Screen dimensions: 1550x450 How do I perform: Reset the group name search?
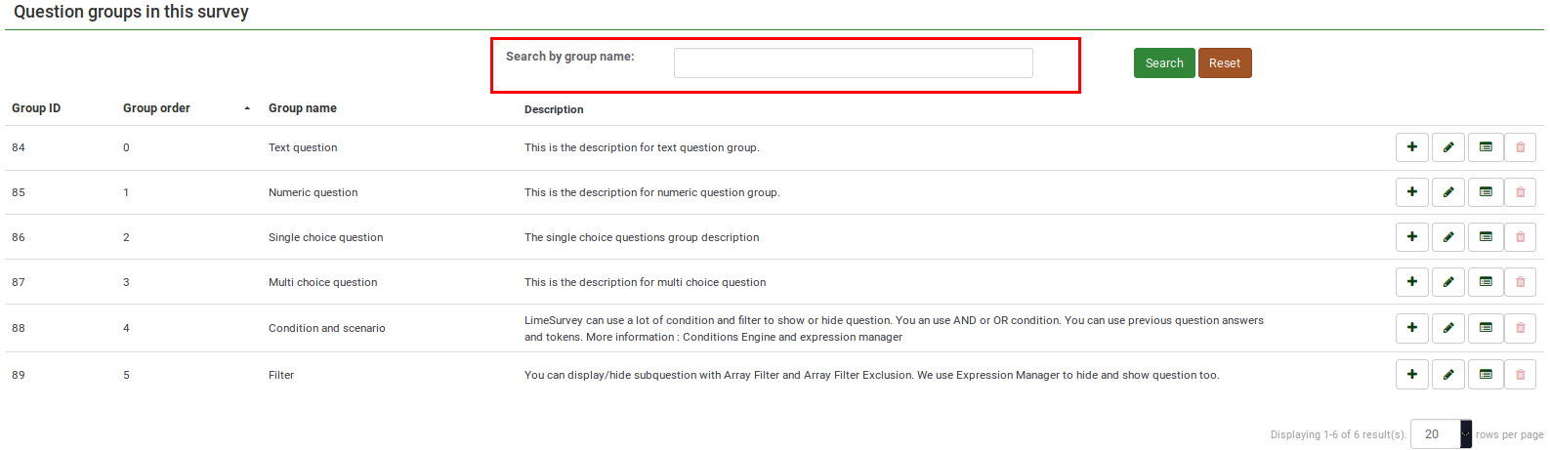pos(1224,63)
